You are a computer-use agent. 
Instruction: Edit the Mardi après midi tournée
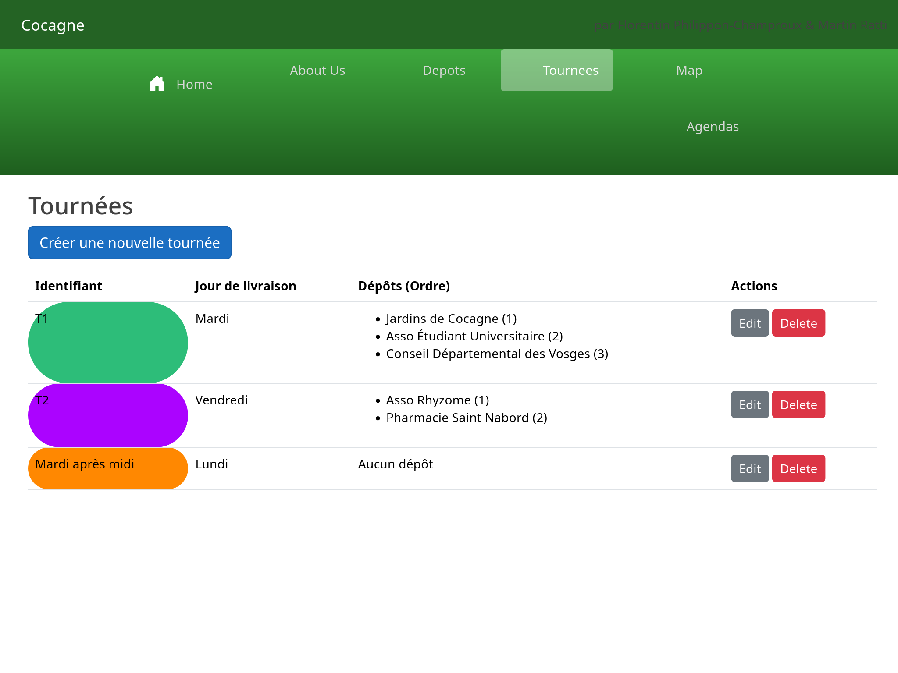click(x=750, y=468)
